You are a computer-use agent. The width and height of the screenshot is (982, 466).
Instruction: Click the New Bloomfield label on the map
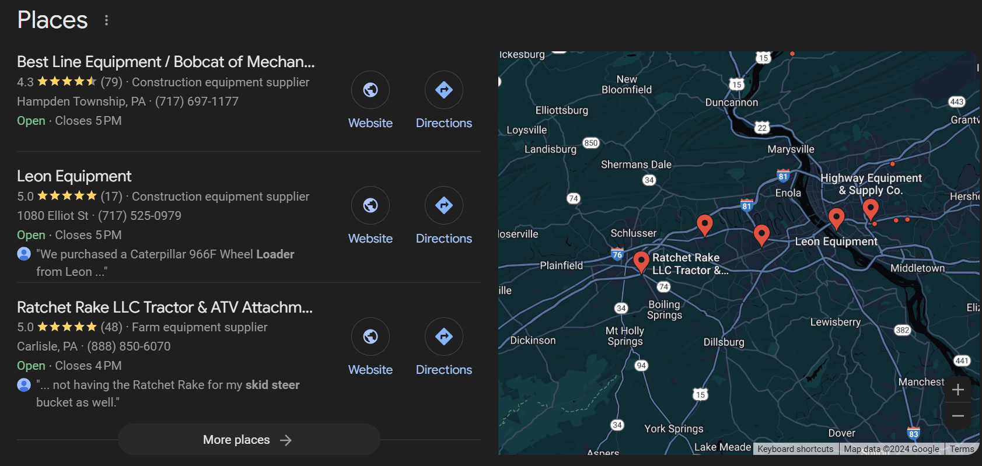[x=627, y=85]
